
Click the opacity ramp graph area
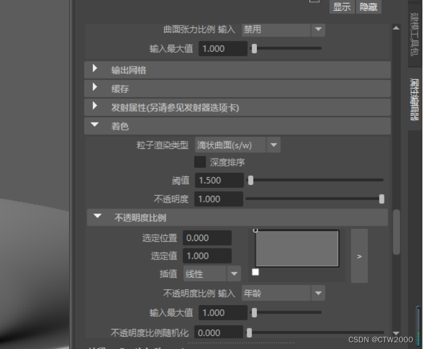297,248
